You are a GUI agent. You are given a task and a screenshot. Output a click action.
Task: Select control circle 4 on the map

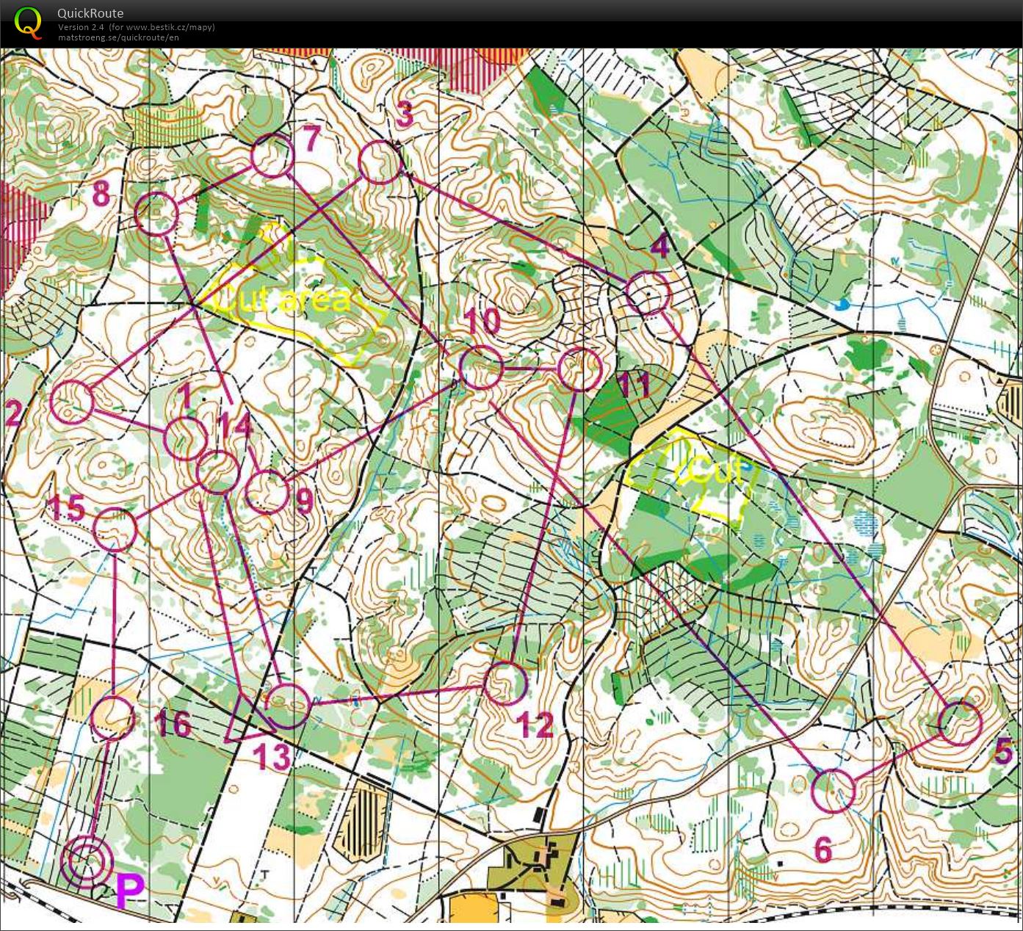coord(648,293)
